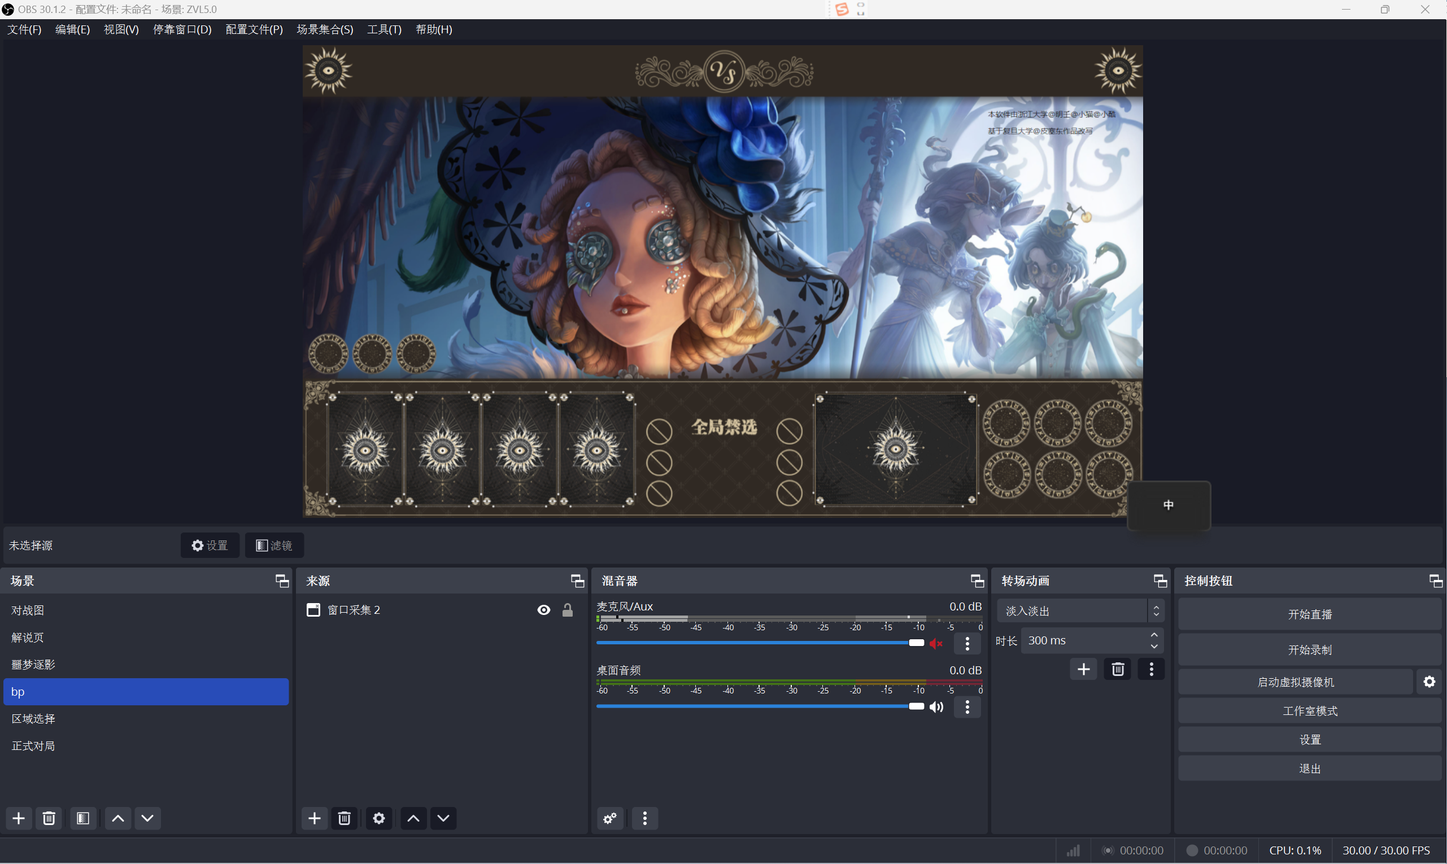1447x864 pixels.
Task: Increase transition duration with up arrow
Action: [1154, 635]
